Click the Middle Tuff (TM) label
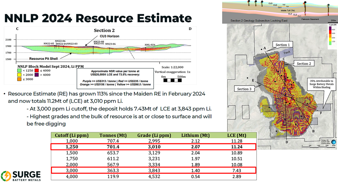The height and width of the screenshot is (182, 338). pos(288,11)
